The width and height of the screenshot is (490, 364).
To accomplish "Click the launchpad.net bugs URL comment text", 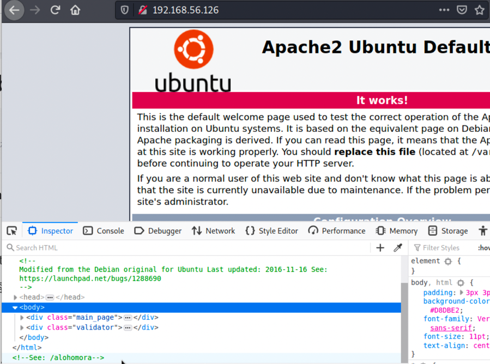I will 90,278.
